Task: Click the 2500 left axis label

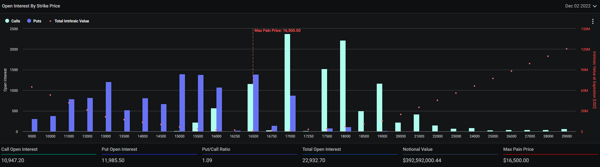Action: click(14, 29)
